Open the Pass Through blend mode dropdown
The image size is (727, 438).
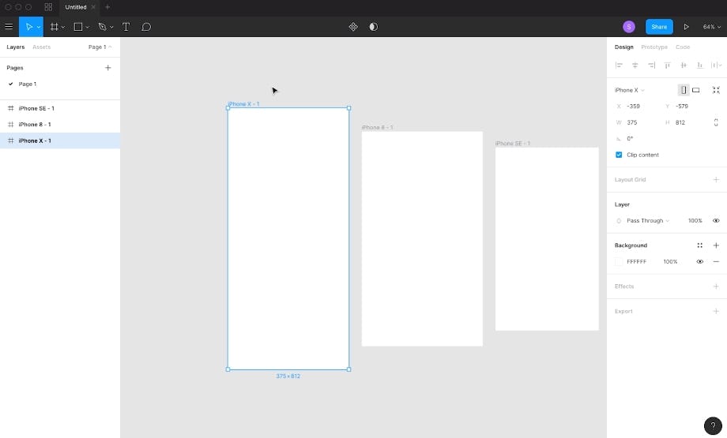click(647, 221)
